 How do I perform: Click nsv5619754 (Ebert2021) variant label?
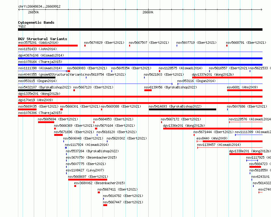pos(106,74)
